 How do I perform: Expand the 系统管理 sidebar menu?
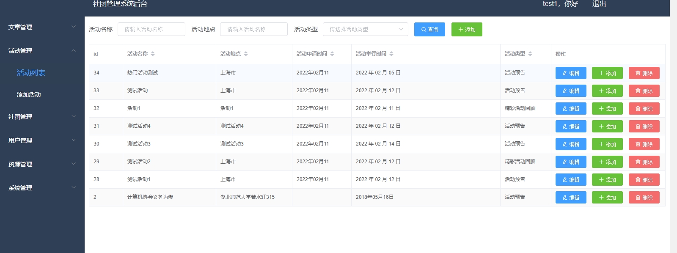pos(42,188)
